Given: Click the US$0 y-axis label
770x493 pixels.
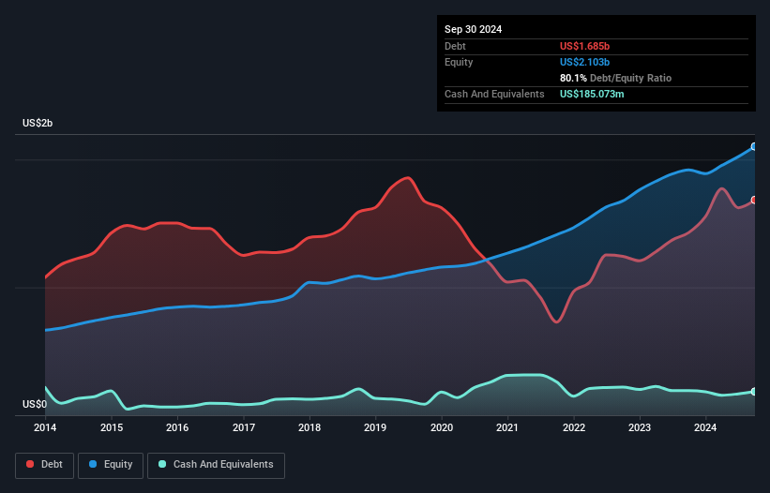Looking at the screenshot, I should pos(35,404).
